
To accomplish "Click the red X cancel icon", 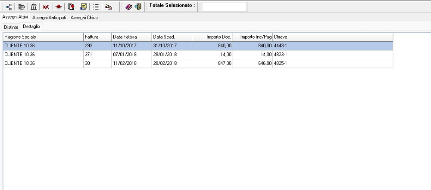I will pos(46,7).
